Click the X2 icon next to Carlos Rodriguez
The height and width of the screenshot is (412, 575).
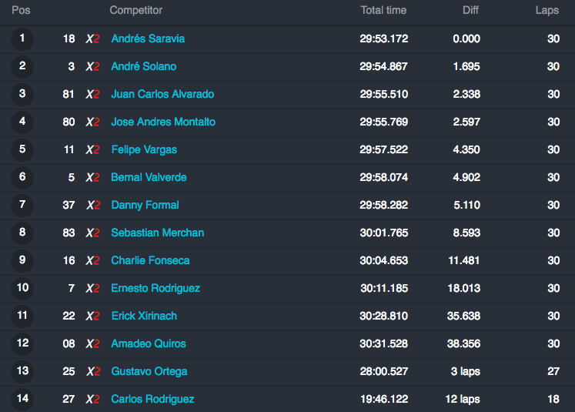tap(93, 399)
